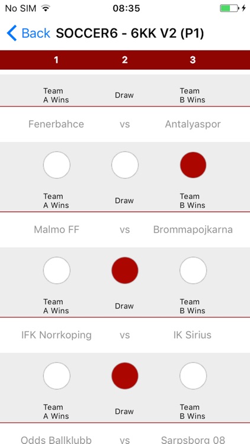Select column 1 in the red header
This screenshot has height=444, width=250.
pos(56,60)
